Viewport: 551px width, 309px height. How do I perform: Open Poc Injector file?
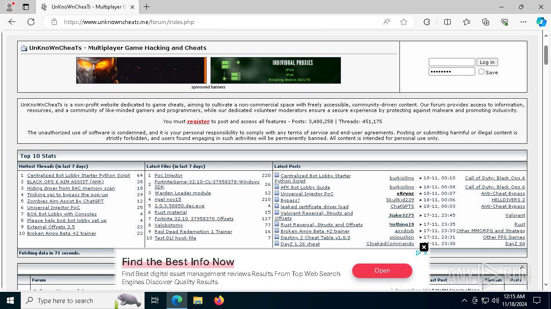coord(168,175)
